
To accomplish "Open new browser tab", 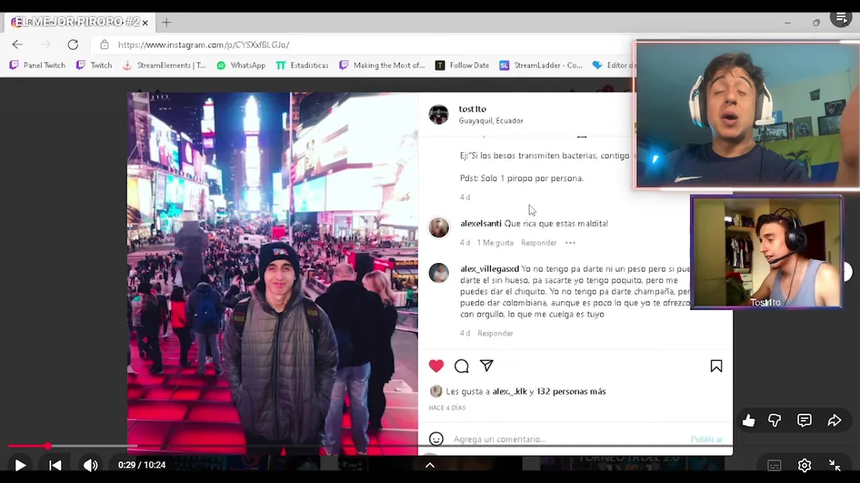I will [166, 22].
